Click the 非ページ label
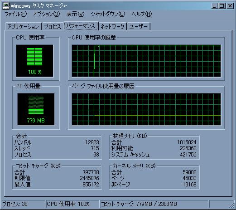The width and height of the screenshot is (236, 210). pos(120,185)
